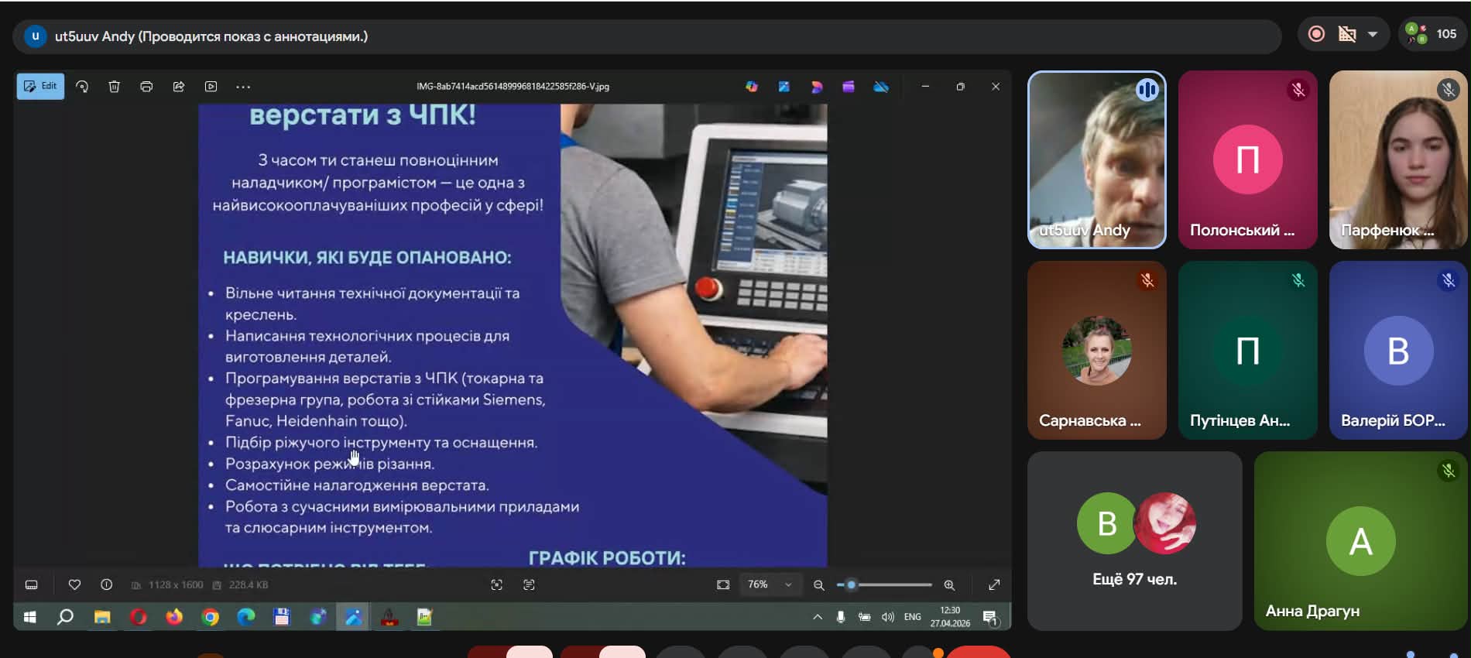1471x658 pixels.
Task: Rotate the image with the rotate icon
Action: point(82,87)
